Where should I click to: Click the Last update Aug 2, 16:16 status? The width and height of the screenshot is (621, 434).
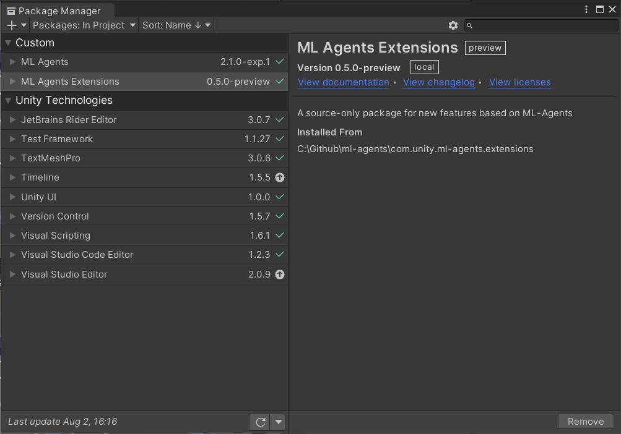(63, 422)
